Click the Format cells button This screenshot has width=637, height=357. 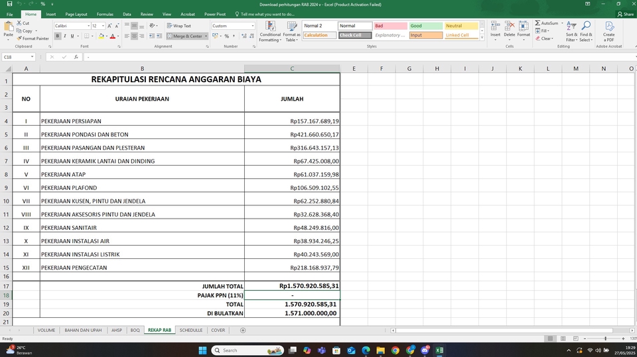tap(524, 30)
